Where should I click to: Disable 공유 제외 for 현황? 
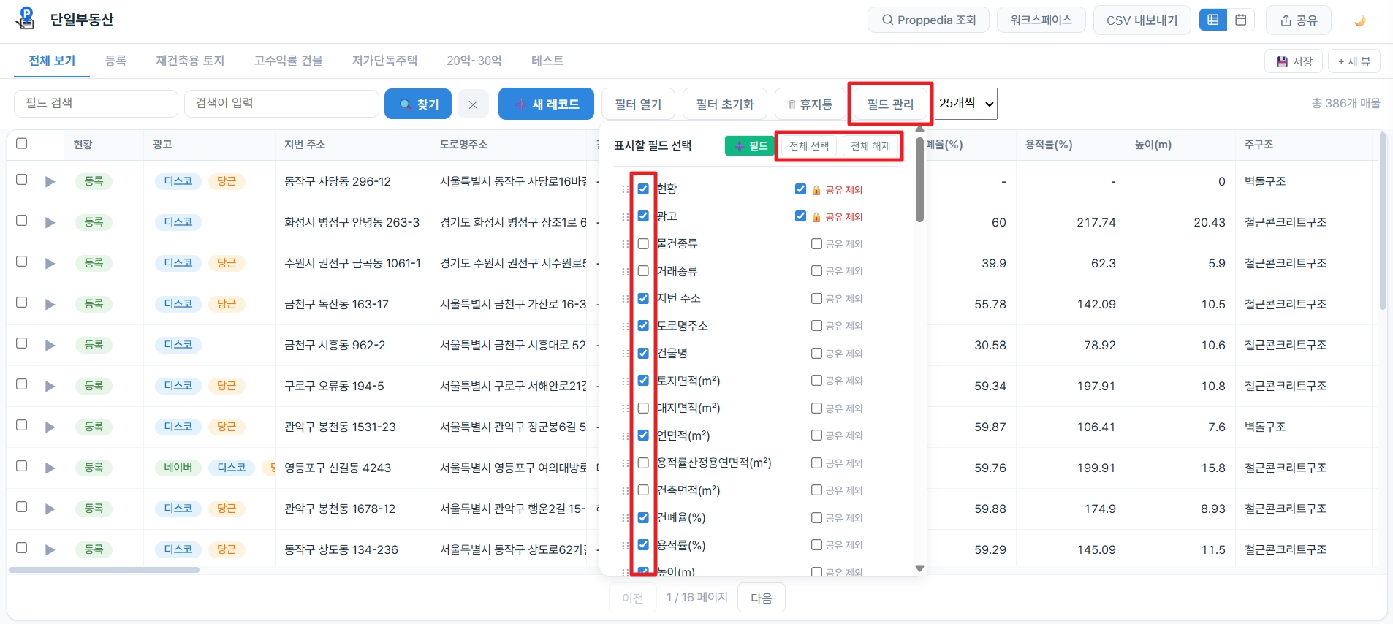pos(800,189)
